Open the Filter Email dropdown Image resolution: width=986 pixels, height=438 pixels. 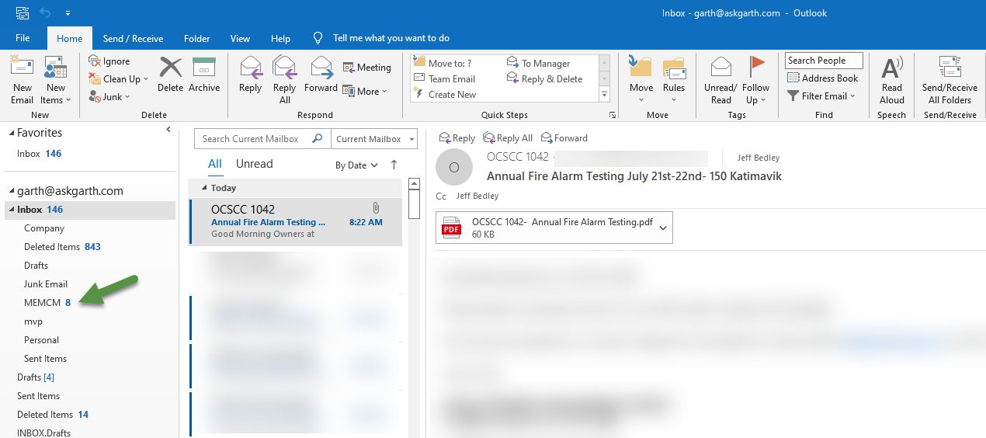[821, 96]
